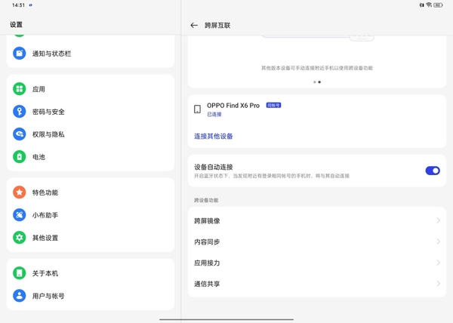
Task: Open the orange 特色功能 star icon
Action: (20, 192)
